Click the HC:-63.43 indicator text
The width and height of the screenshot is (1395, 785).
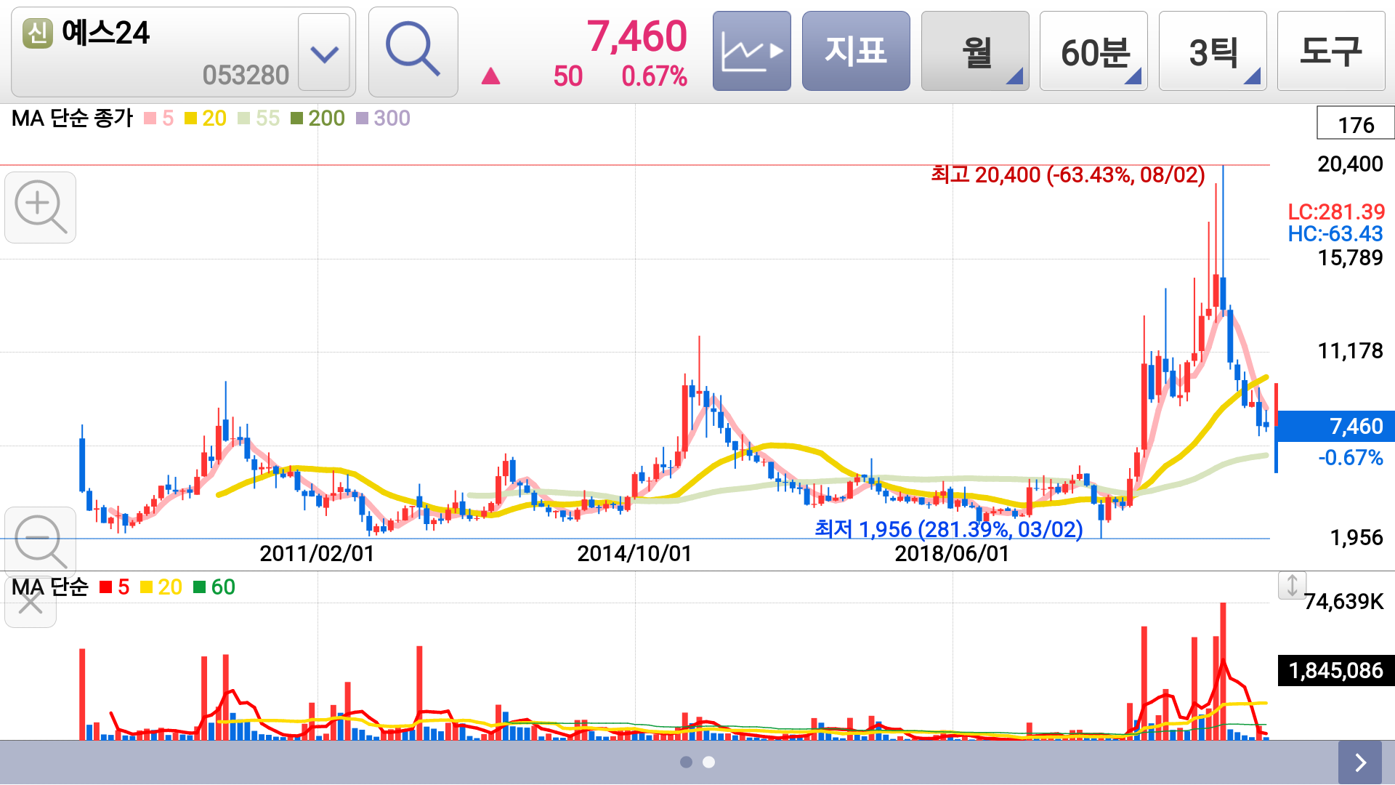click(x=1335, y=233)
